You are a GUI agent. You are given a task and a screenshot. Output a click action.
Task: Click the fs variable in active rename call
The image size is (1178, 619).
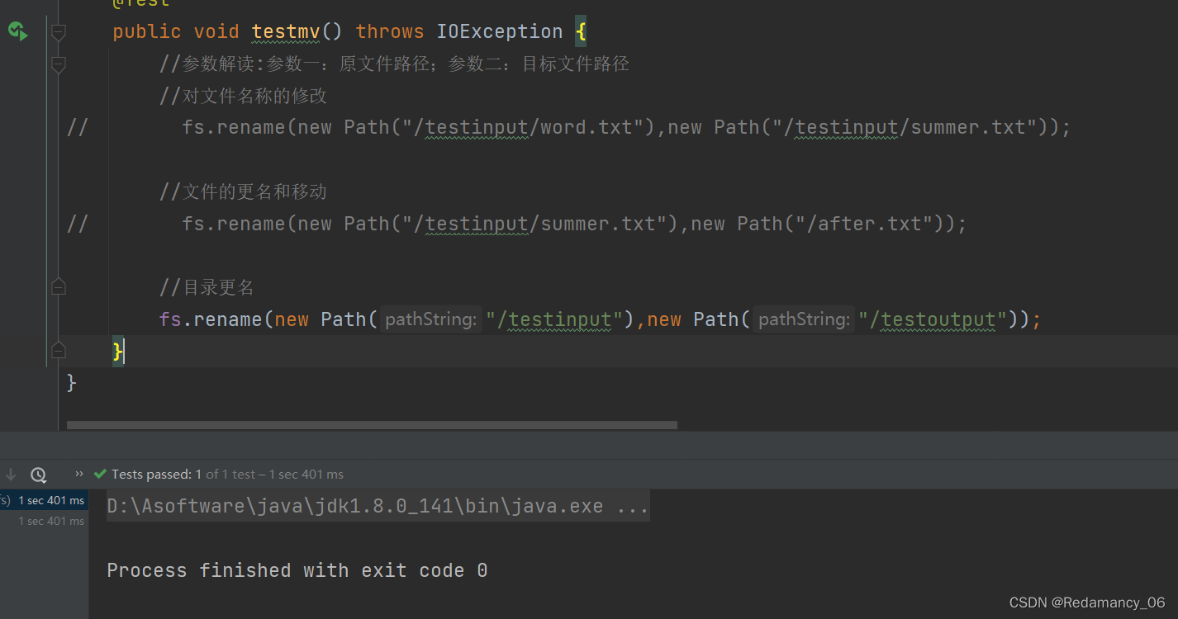pos(170,319)
